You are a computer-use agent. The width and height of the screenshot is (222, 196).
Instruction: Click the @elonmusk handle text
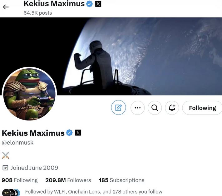pos(17,143)
